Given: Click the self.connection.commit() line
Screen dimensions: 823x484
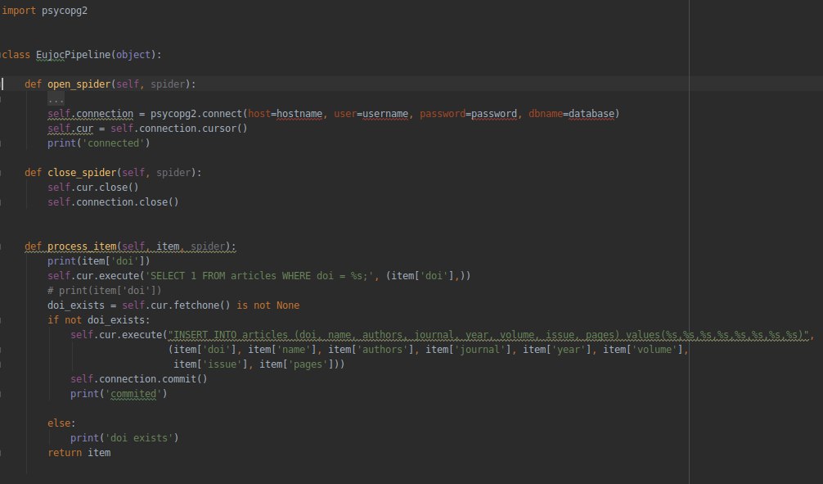Looking at the screenshot, I should coord(138,378).
